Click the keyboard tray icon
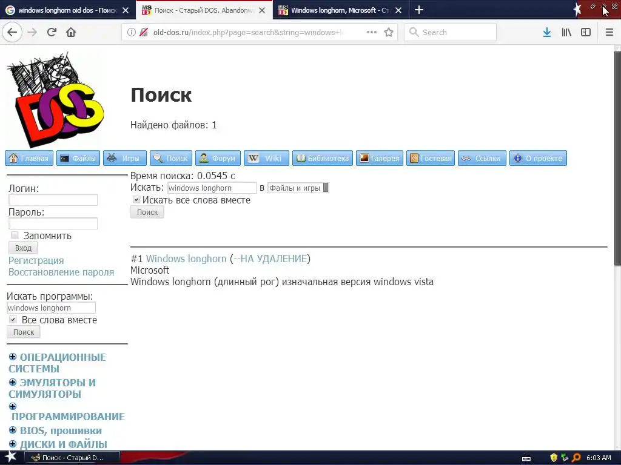The height and width of the screenshot is (465, 621). click(x=526, y=459)
